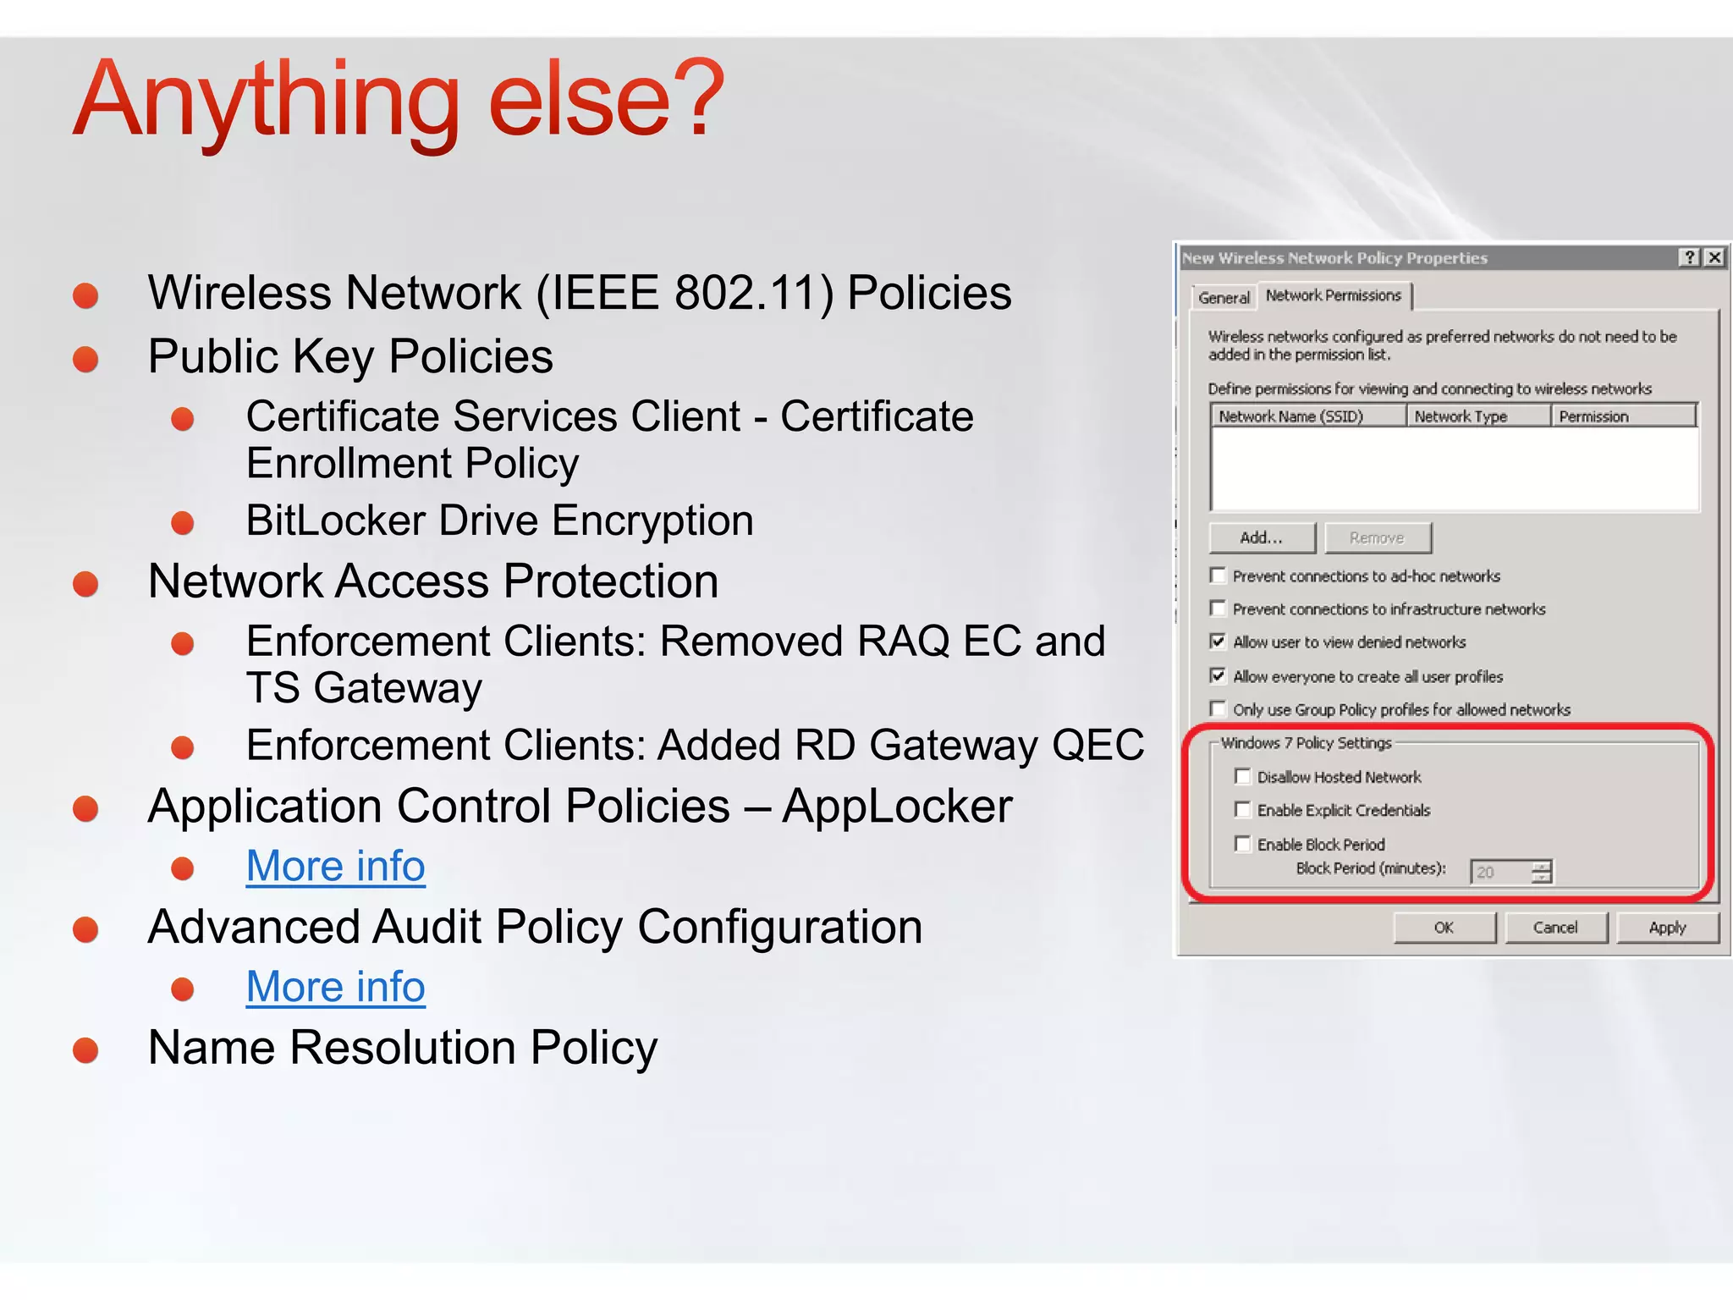Image resolution: width=1733 pixels, height=1300 pixels.
Task: Increase Block Period with spinner up arrow
Action: (x=1543, y=865)
